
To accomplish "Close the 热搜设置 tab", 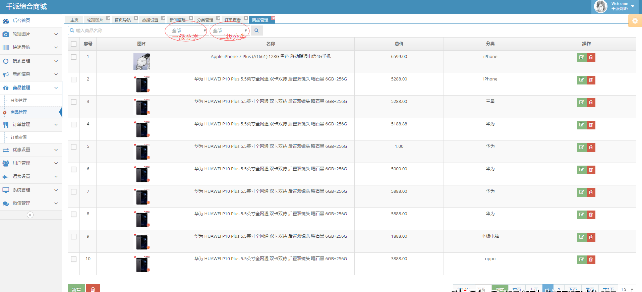I will point(163,18).
